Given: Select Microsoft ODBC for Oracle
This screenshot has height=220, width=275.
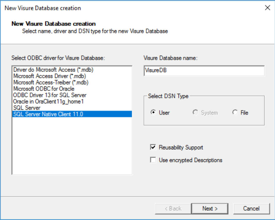Looking at the screenshot, I should (72, 89).
